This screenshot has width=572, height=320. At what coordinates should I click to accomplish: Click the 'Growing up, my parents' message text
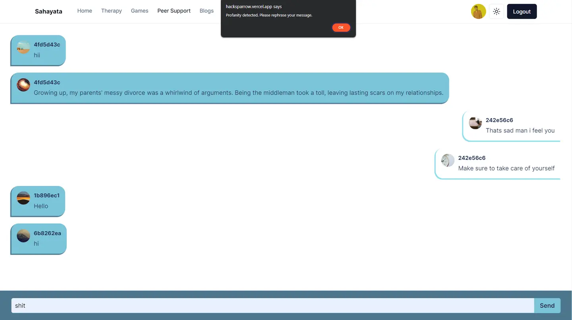[x=238, y=93]
